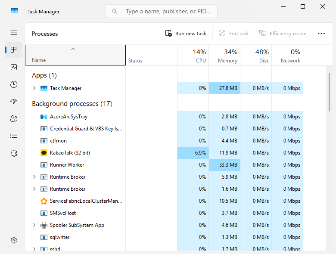Select the Runner.Worker process name

point(67,165)
